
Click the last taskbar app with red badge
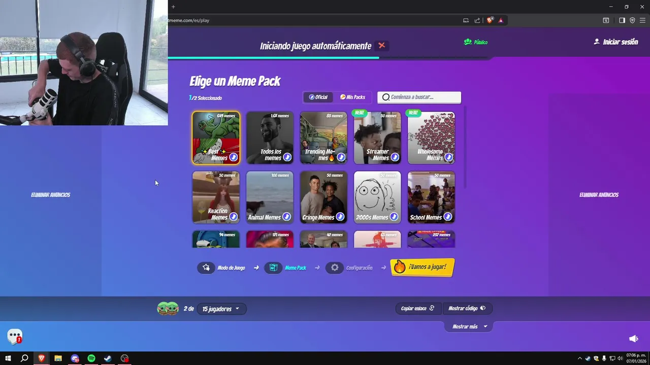(124, 358)
